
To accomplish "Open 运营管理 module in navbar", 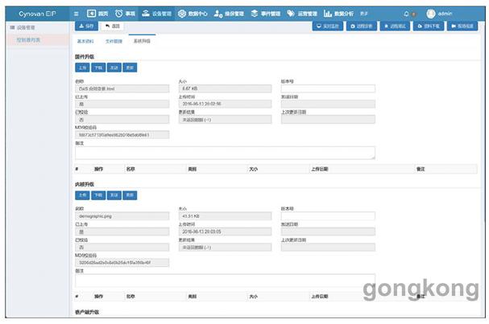I will (302, 14).
